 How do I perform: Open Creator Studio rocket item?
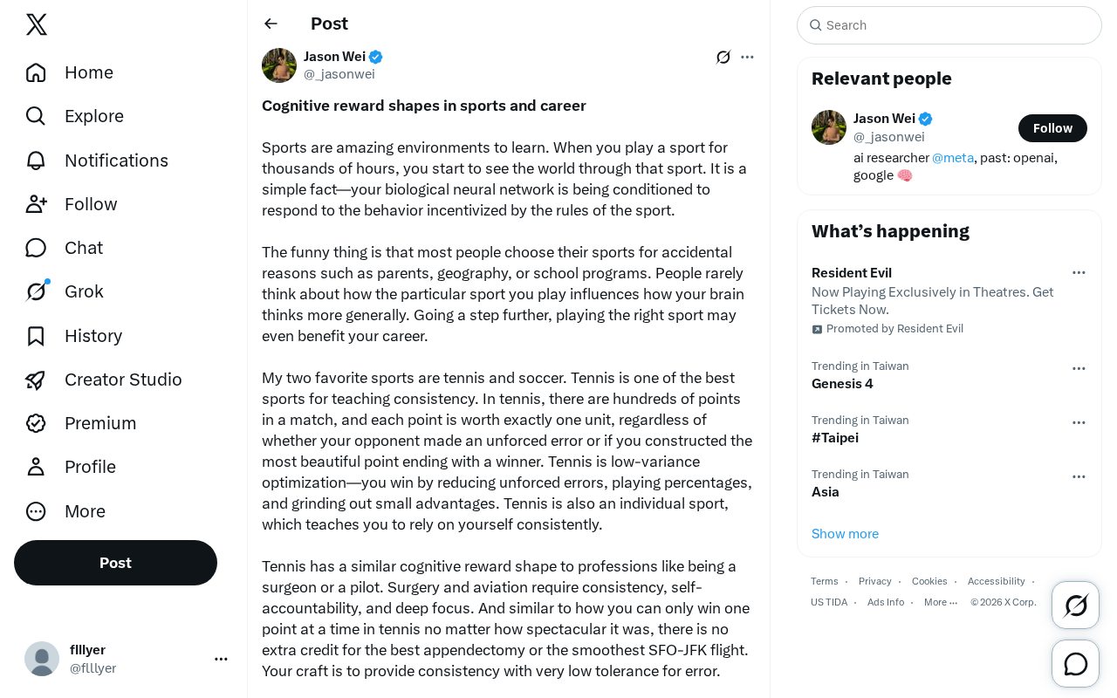(x=105, y=380)
